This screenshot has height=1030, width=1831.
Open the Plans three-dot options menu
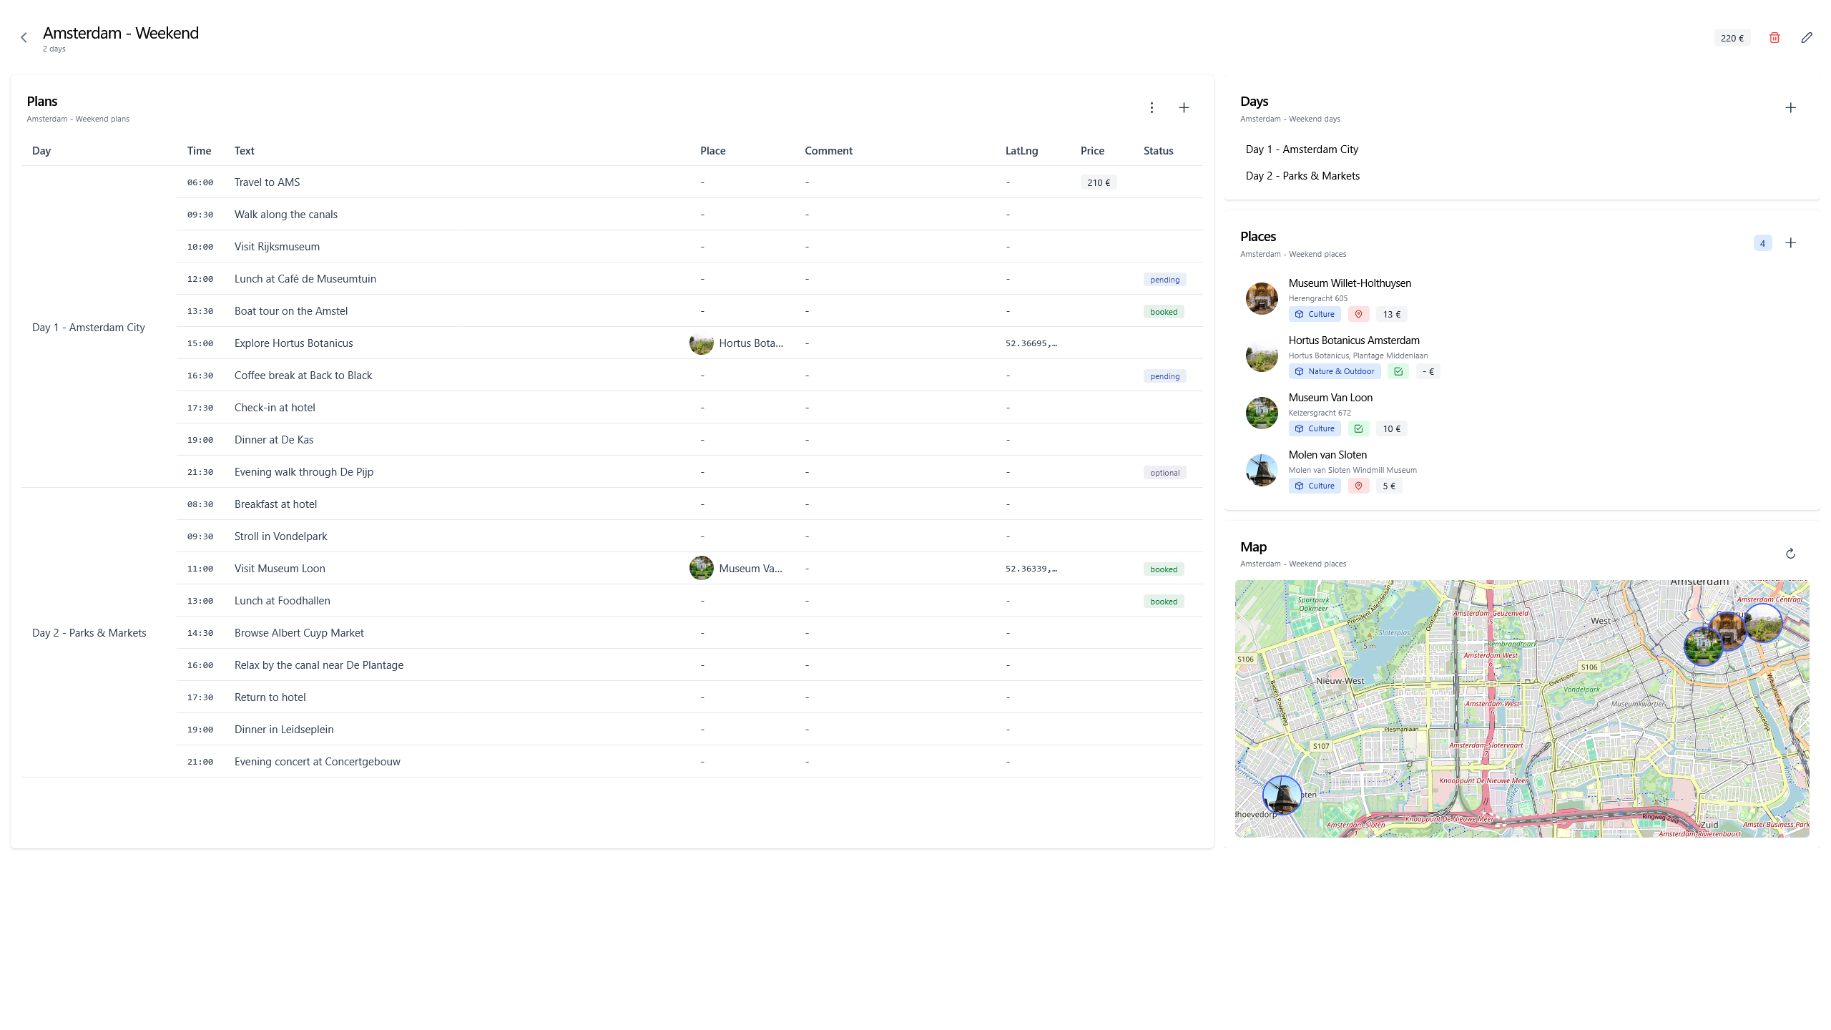1152,108
